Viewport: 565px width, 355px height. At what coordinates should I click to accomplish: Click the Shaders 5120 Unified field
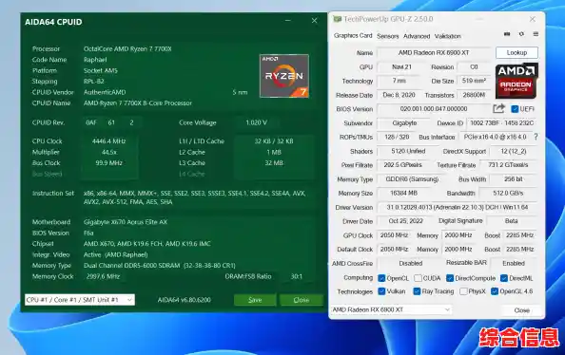[408, 151]
